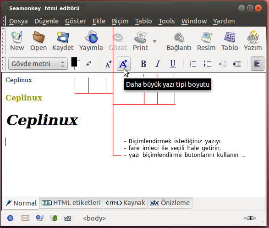Open Mail from status bar envelope icon
Image resolution: width=269 pixels, height=228 pixels.
point(25,218)
